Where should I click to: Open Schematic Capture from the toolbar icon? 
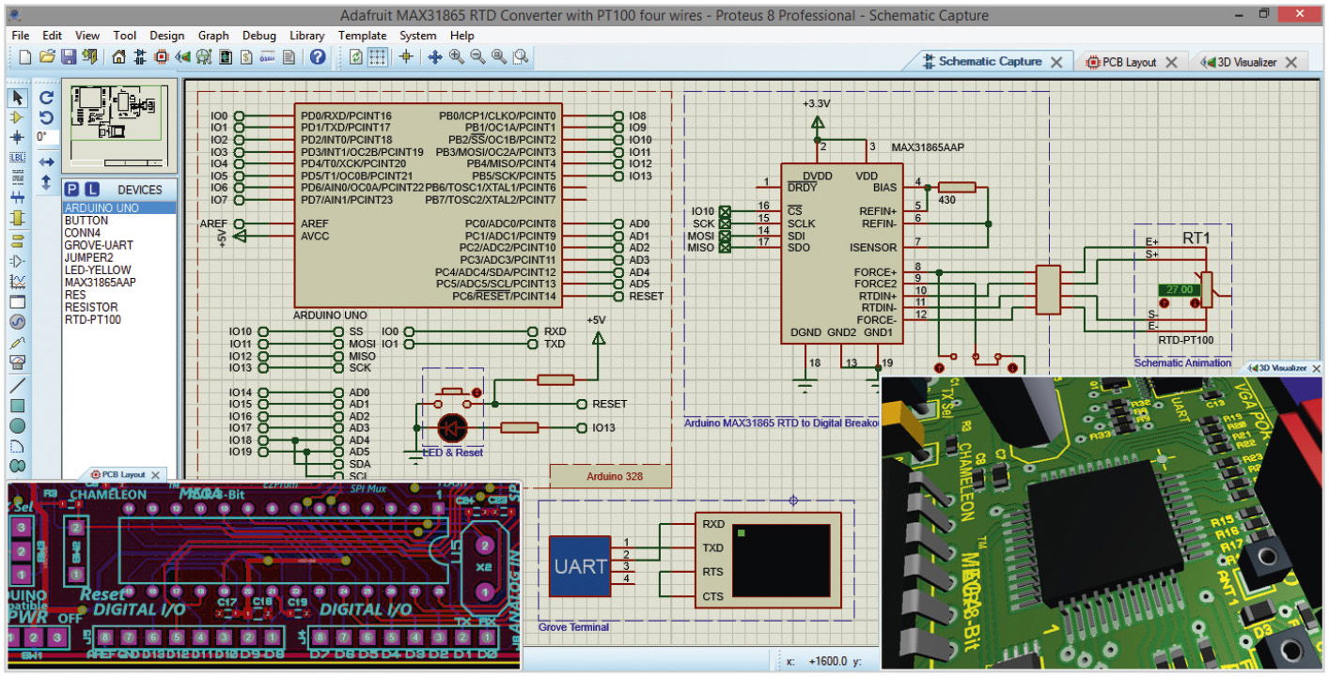point(139,56)
